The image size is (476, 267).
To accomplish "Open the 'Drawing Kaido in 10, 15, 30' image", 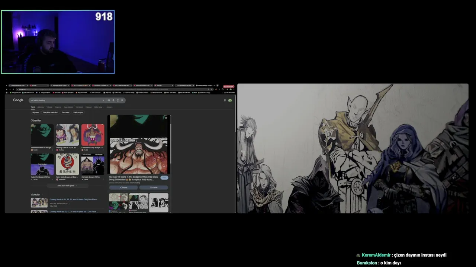I will point(67,135).
